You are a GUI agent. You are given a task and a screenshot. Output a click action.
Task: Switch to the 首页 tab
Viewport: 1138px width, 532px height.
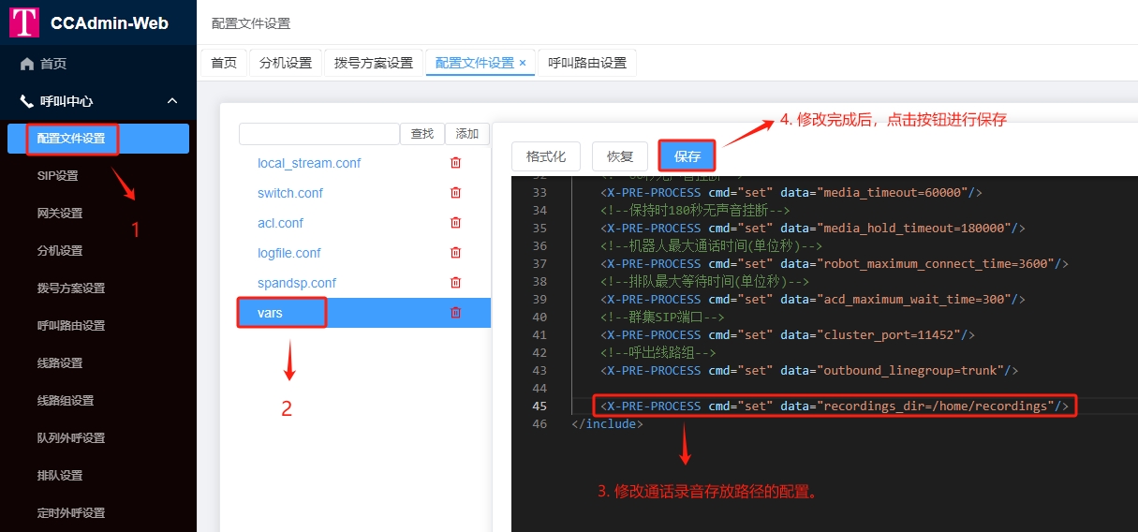pyautogui.click(x=224, y=63)
